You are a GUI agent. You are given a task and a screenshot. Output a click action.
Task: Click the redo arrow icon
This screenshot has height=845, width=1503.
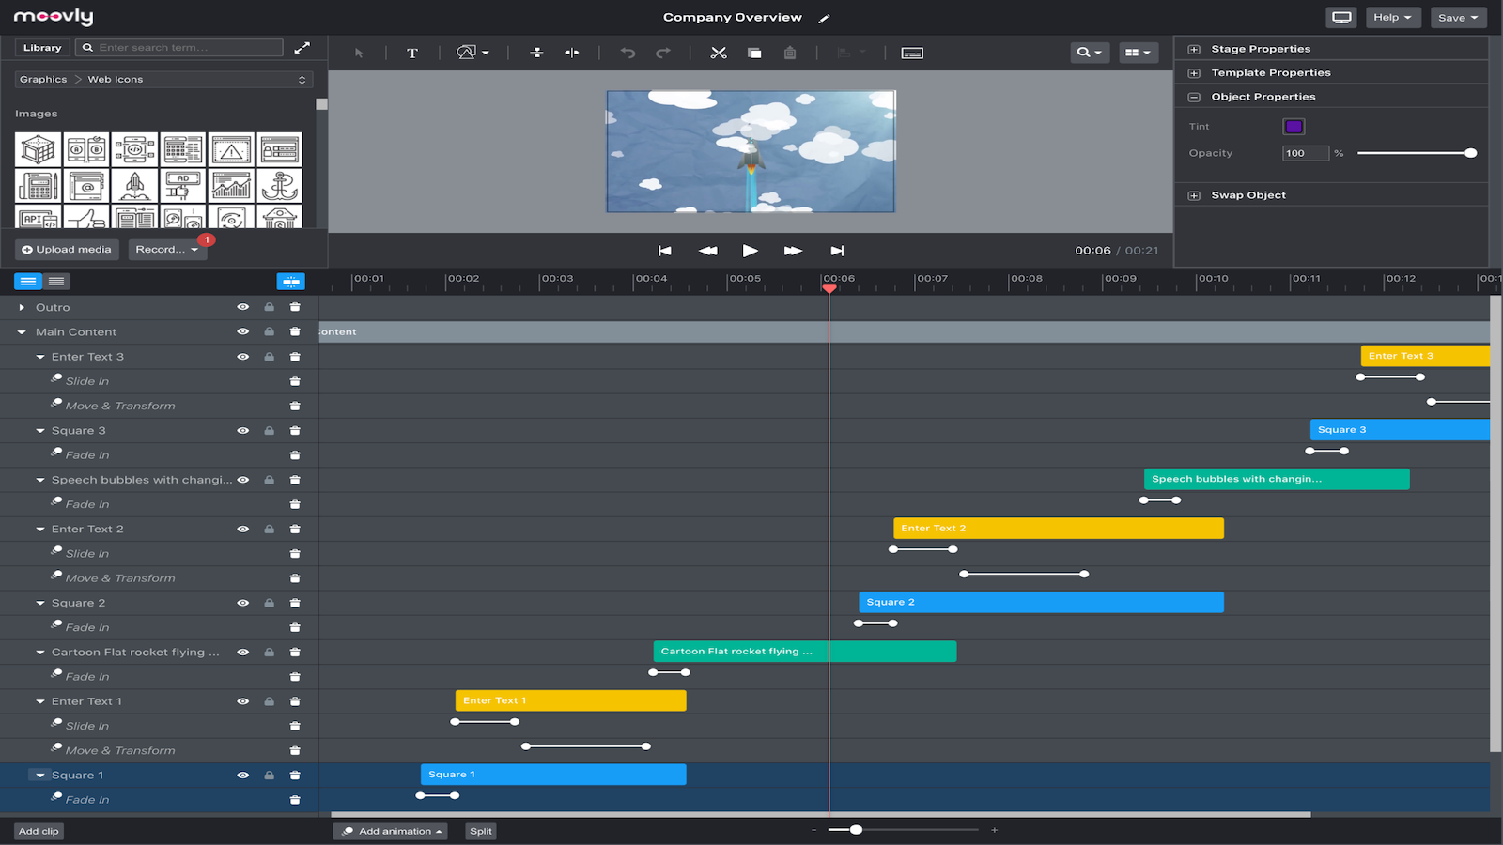pos(663,54)
